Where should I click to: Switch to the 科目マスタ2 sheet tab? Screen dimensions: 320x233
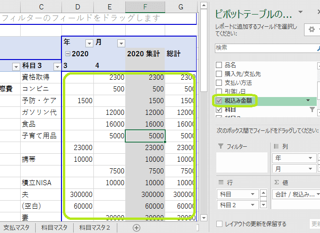[94, 228]
